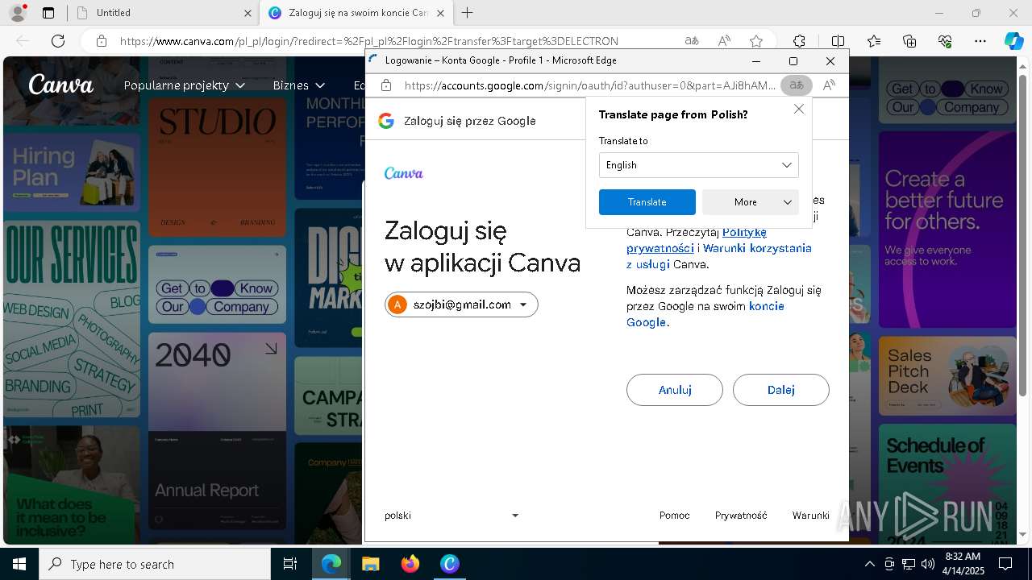Open the Copilot sidebar icon

tap(1013, 41)
